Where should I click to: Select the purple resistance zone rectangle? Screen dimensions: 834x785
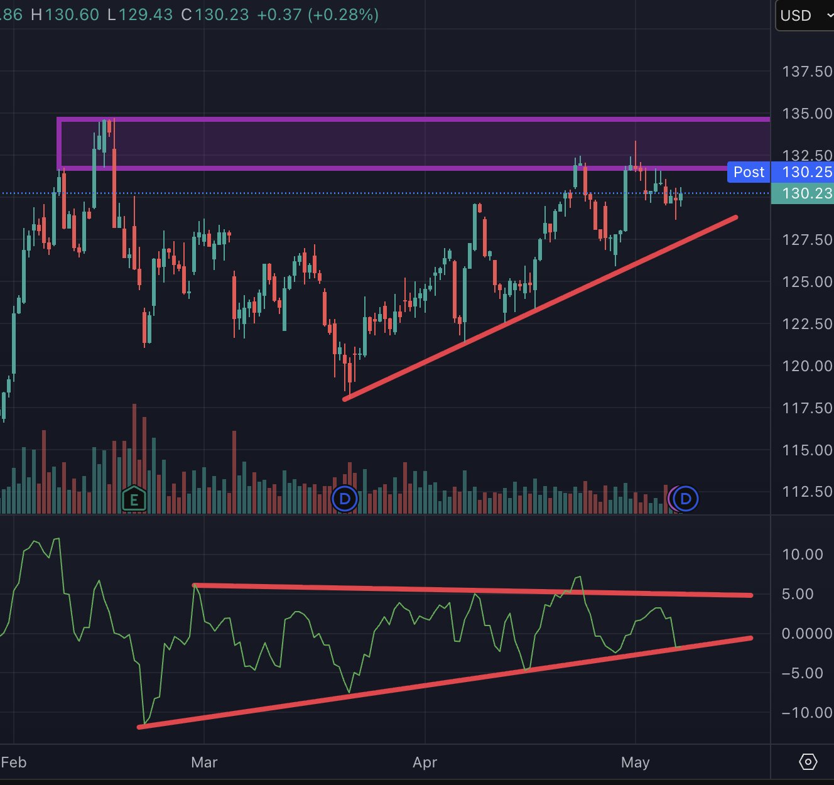click(414, 143)
